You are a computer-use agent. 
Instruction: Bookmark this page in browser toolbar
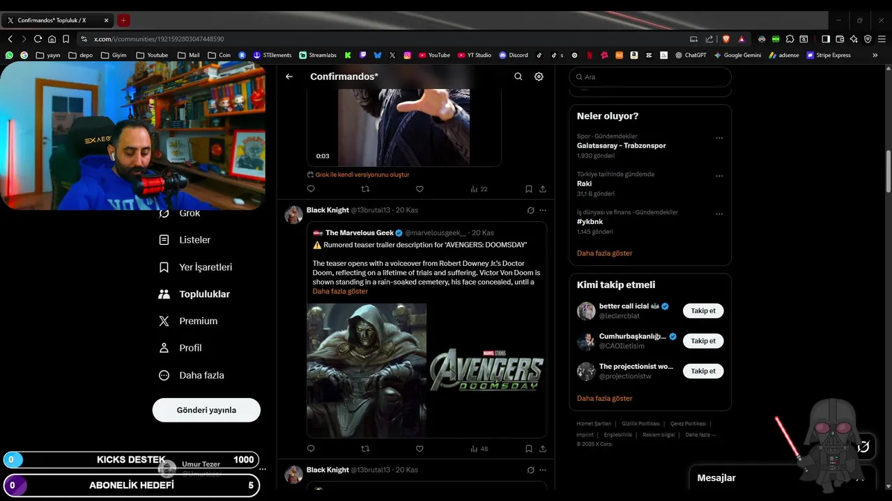click(x=66, y=39)
